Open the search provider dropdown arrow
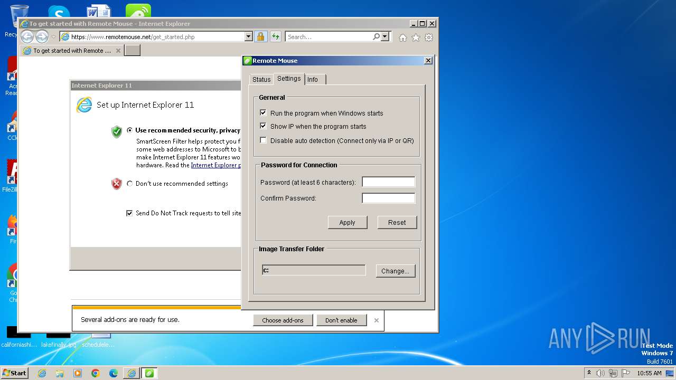676x380 pixels. (x=385, y=36)
